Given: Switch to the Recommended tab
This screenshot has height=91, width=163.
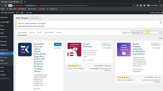Looking at the screenshot, I should pyautogui.click(x=49, y=33).
